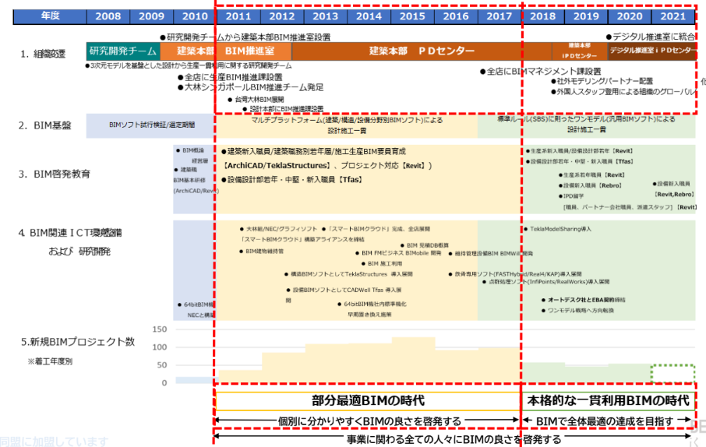Click the bullet IPD留学
The width and height of the screenshot is (706, 447).
point(571,196)
